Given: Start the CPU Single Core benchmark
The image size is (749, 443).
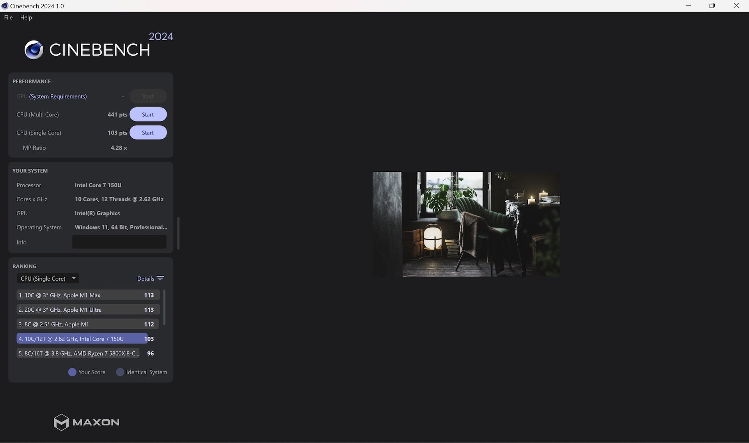Looking at the screenshot, I should pyautogui.click(x=148, y=133).
